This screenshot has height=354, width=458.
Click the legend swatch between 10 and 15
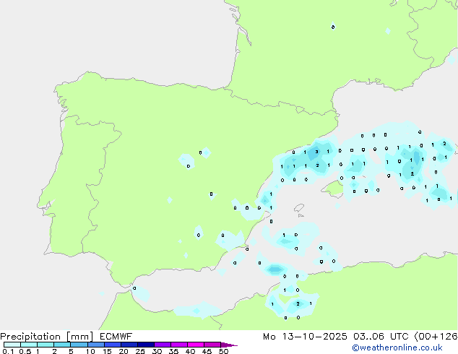pos(97,345)
